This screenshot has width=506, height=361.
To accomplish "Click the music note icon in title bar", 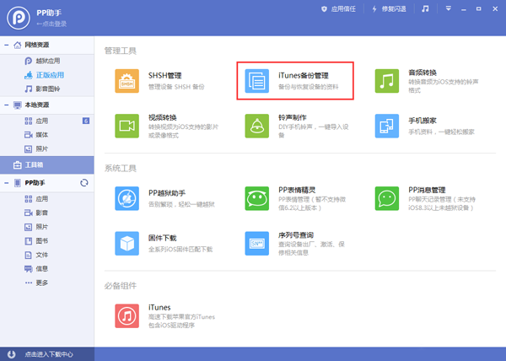I will (425, 8).
